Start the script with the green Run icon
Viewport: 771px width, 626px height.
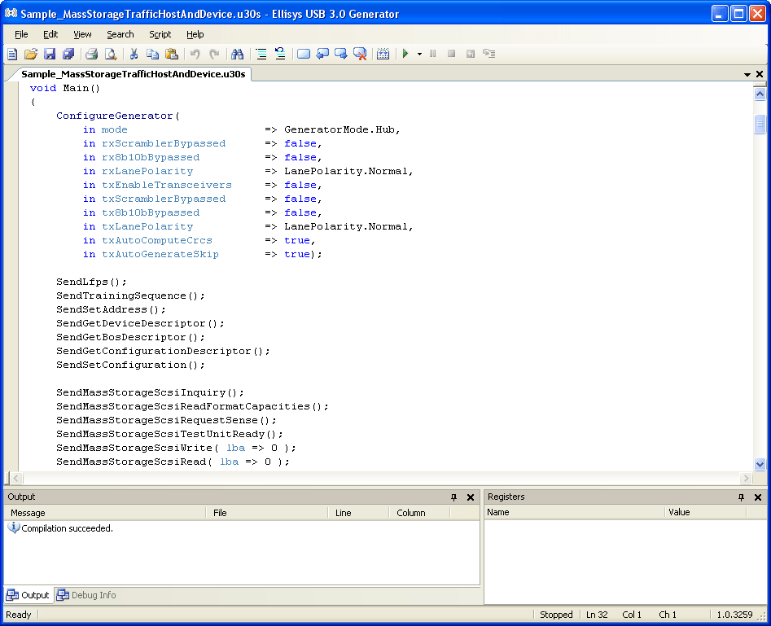tap(405, 54)
